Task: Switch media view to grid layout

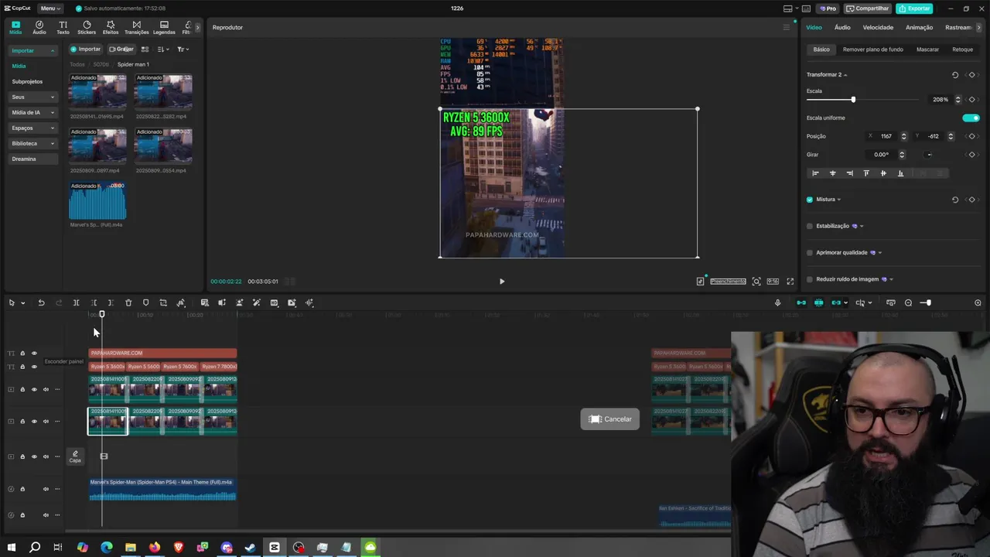Action: pos(145,49)
